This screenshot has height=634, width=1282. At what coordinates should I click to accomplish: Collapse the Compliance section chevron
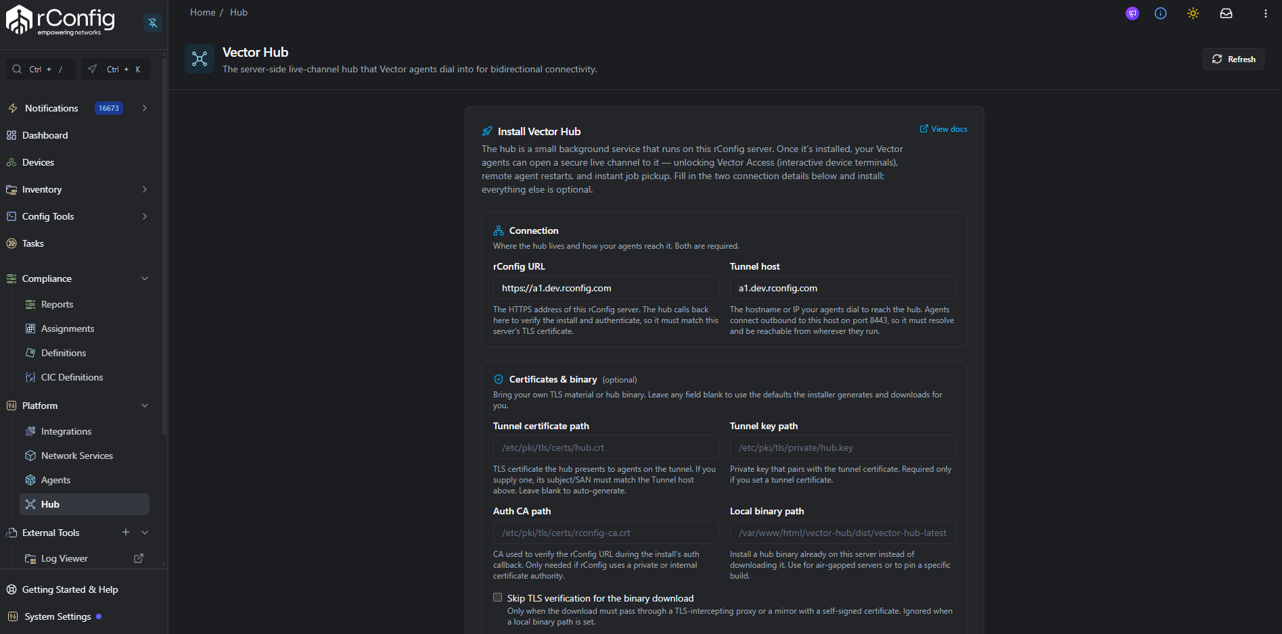tap(145, 278)
